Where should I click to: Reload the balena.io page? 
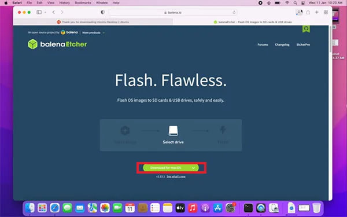tap(234, 12)
